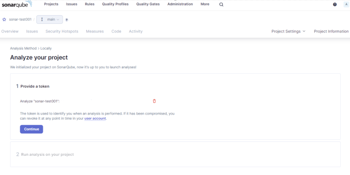Click the sonar-test001 project name breadcrumb
This screenshot has width=350, height=175.
[20, 20]
